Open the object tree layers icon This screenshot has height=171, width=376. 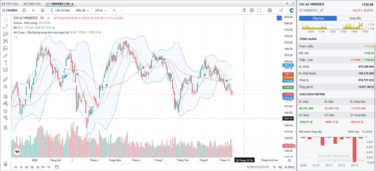[5, 164]
